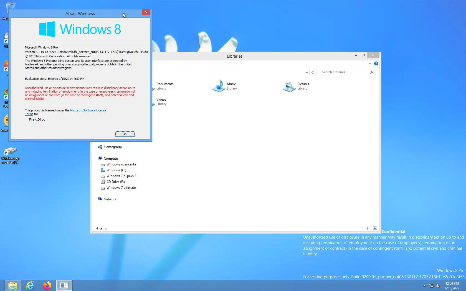
Task: Launch Firefox from the taskbar
Action: tap(47, 285)
